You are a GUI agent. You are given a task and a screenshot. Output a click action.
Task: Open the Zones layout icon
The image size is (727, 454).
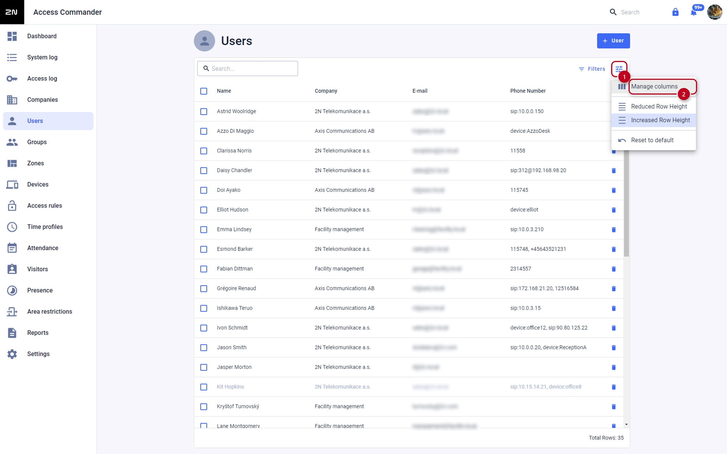[12, 163]
